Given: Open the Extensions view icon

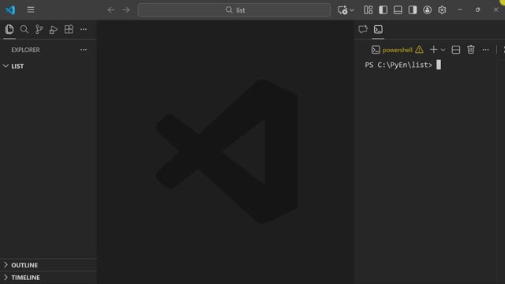Looking at the screenshot, I should (x=69, y=29).
